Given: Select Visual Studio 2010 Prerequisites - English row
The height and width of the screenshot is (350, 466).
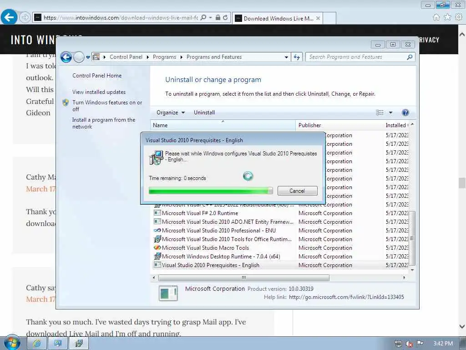Looking at the screenshot, I should click(280, 265).
